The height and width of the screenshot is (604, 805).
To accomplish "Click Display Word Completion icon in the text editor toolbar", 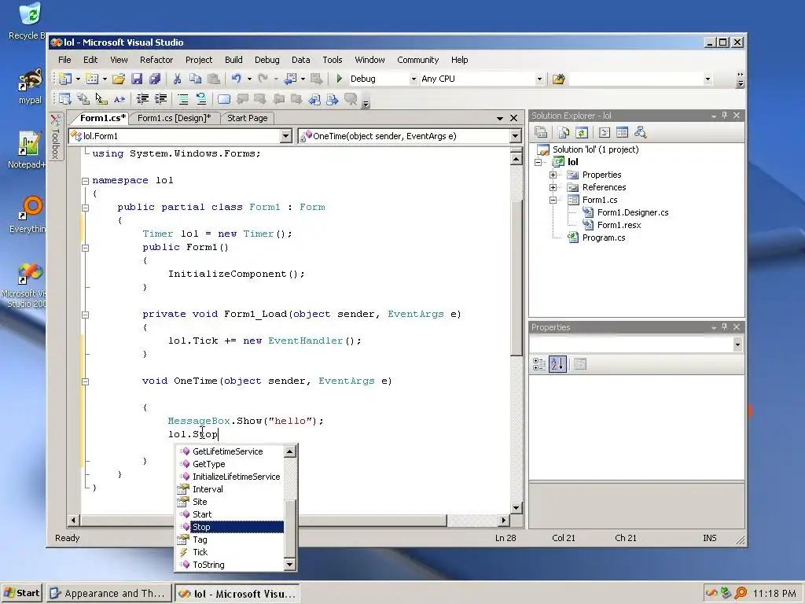I will click(119, 98).
